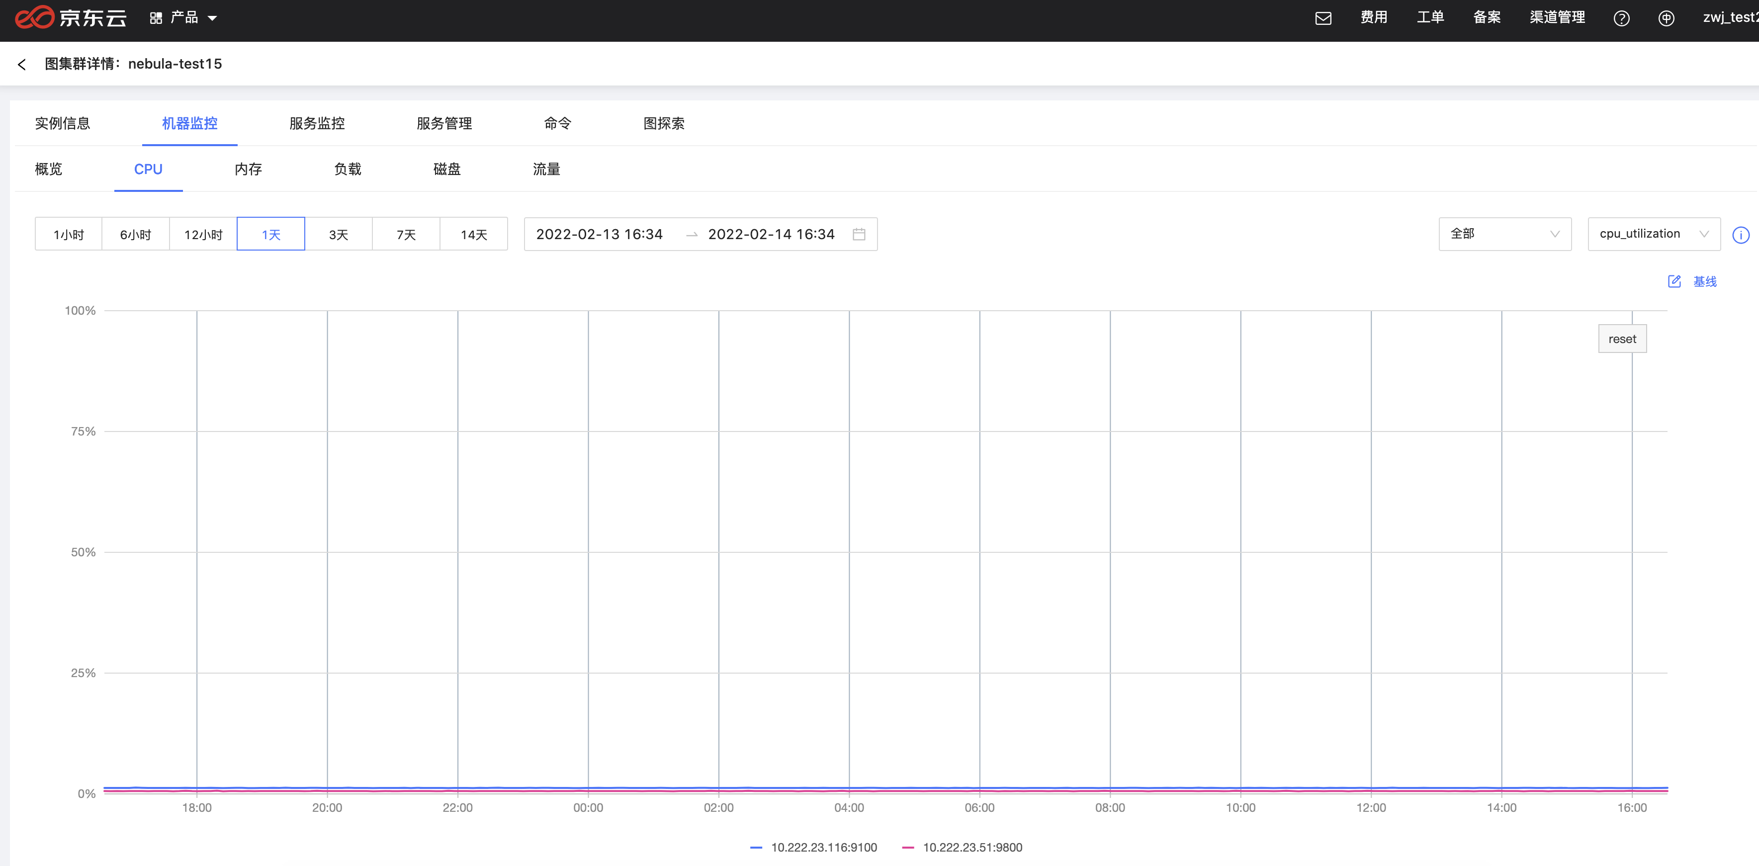The width and height of the screenshot is (1759, 866).
Task: Open the 备案 menu item
Action: pos(1487,17)
